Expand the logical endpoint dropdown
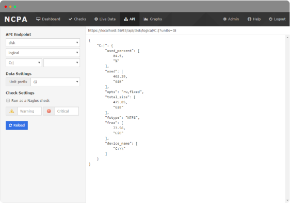The width and height of the screenshot is (290, 203). [x=43, y=53]
